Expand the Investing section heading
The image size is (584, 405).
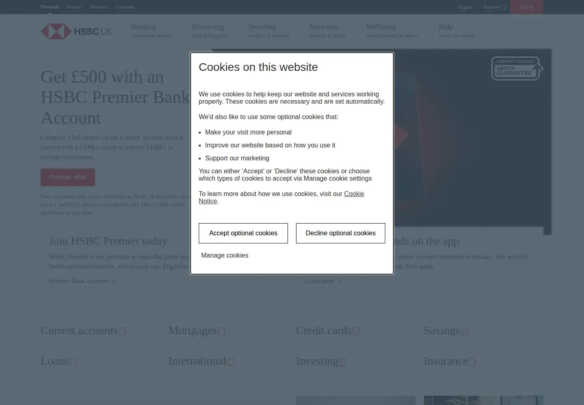click(x=321, y=361)
